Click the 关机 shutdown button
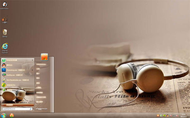The image size is (190, 118). click(x=40, y=109)
